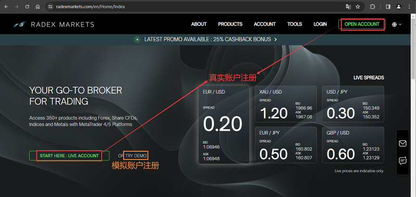Viewport: 416px width, 197px height.
Task: Click the 1.20 XAU/USD spread value
Action: (x=274, y=113)
